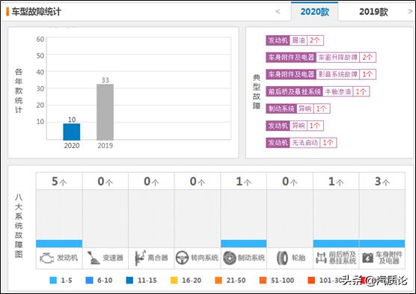Viewport: 416px width, 294px height.
Task: Click the 发动机 无法启动 fault tag
Action: pos(302,143)
